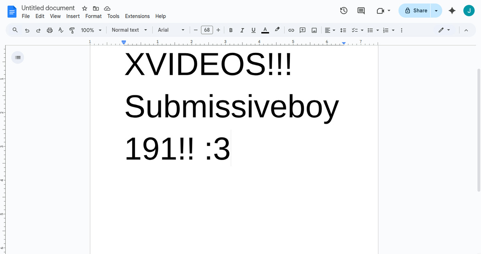This screenshot has width=481, height=254.
Task: Click the print icon
Action: 50,30
